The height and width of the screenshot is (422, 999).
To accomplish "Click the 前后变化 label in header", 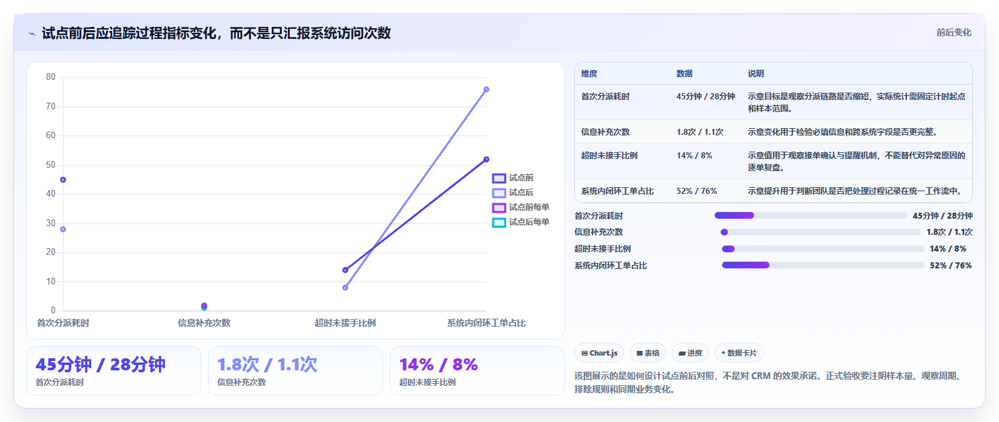I will coord(953,32).
